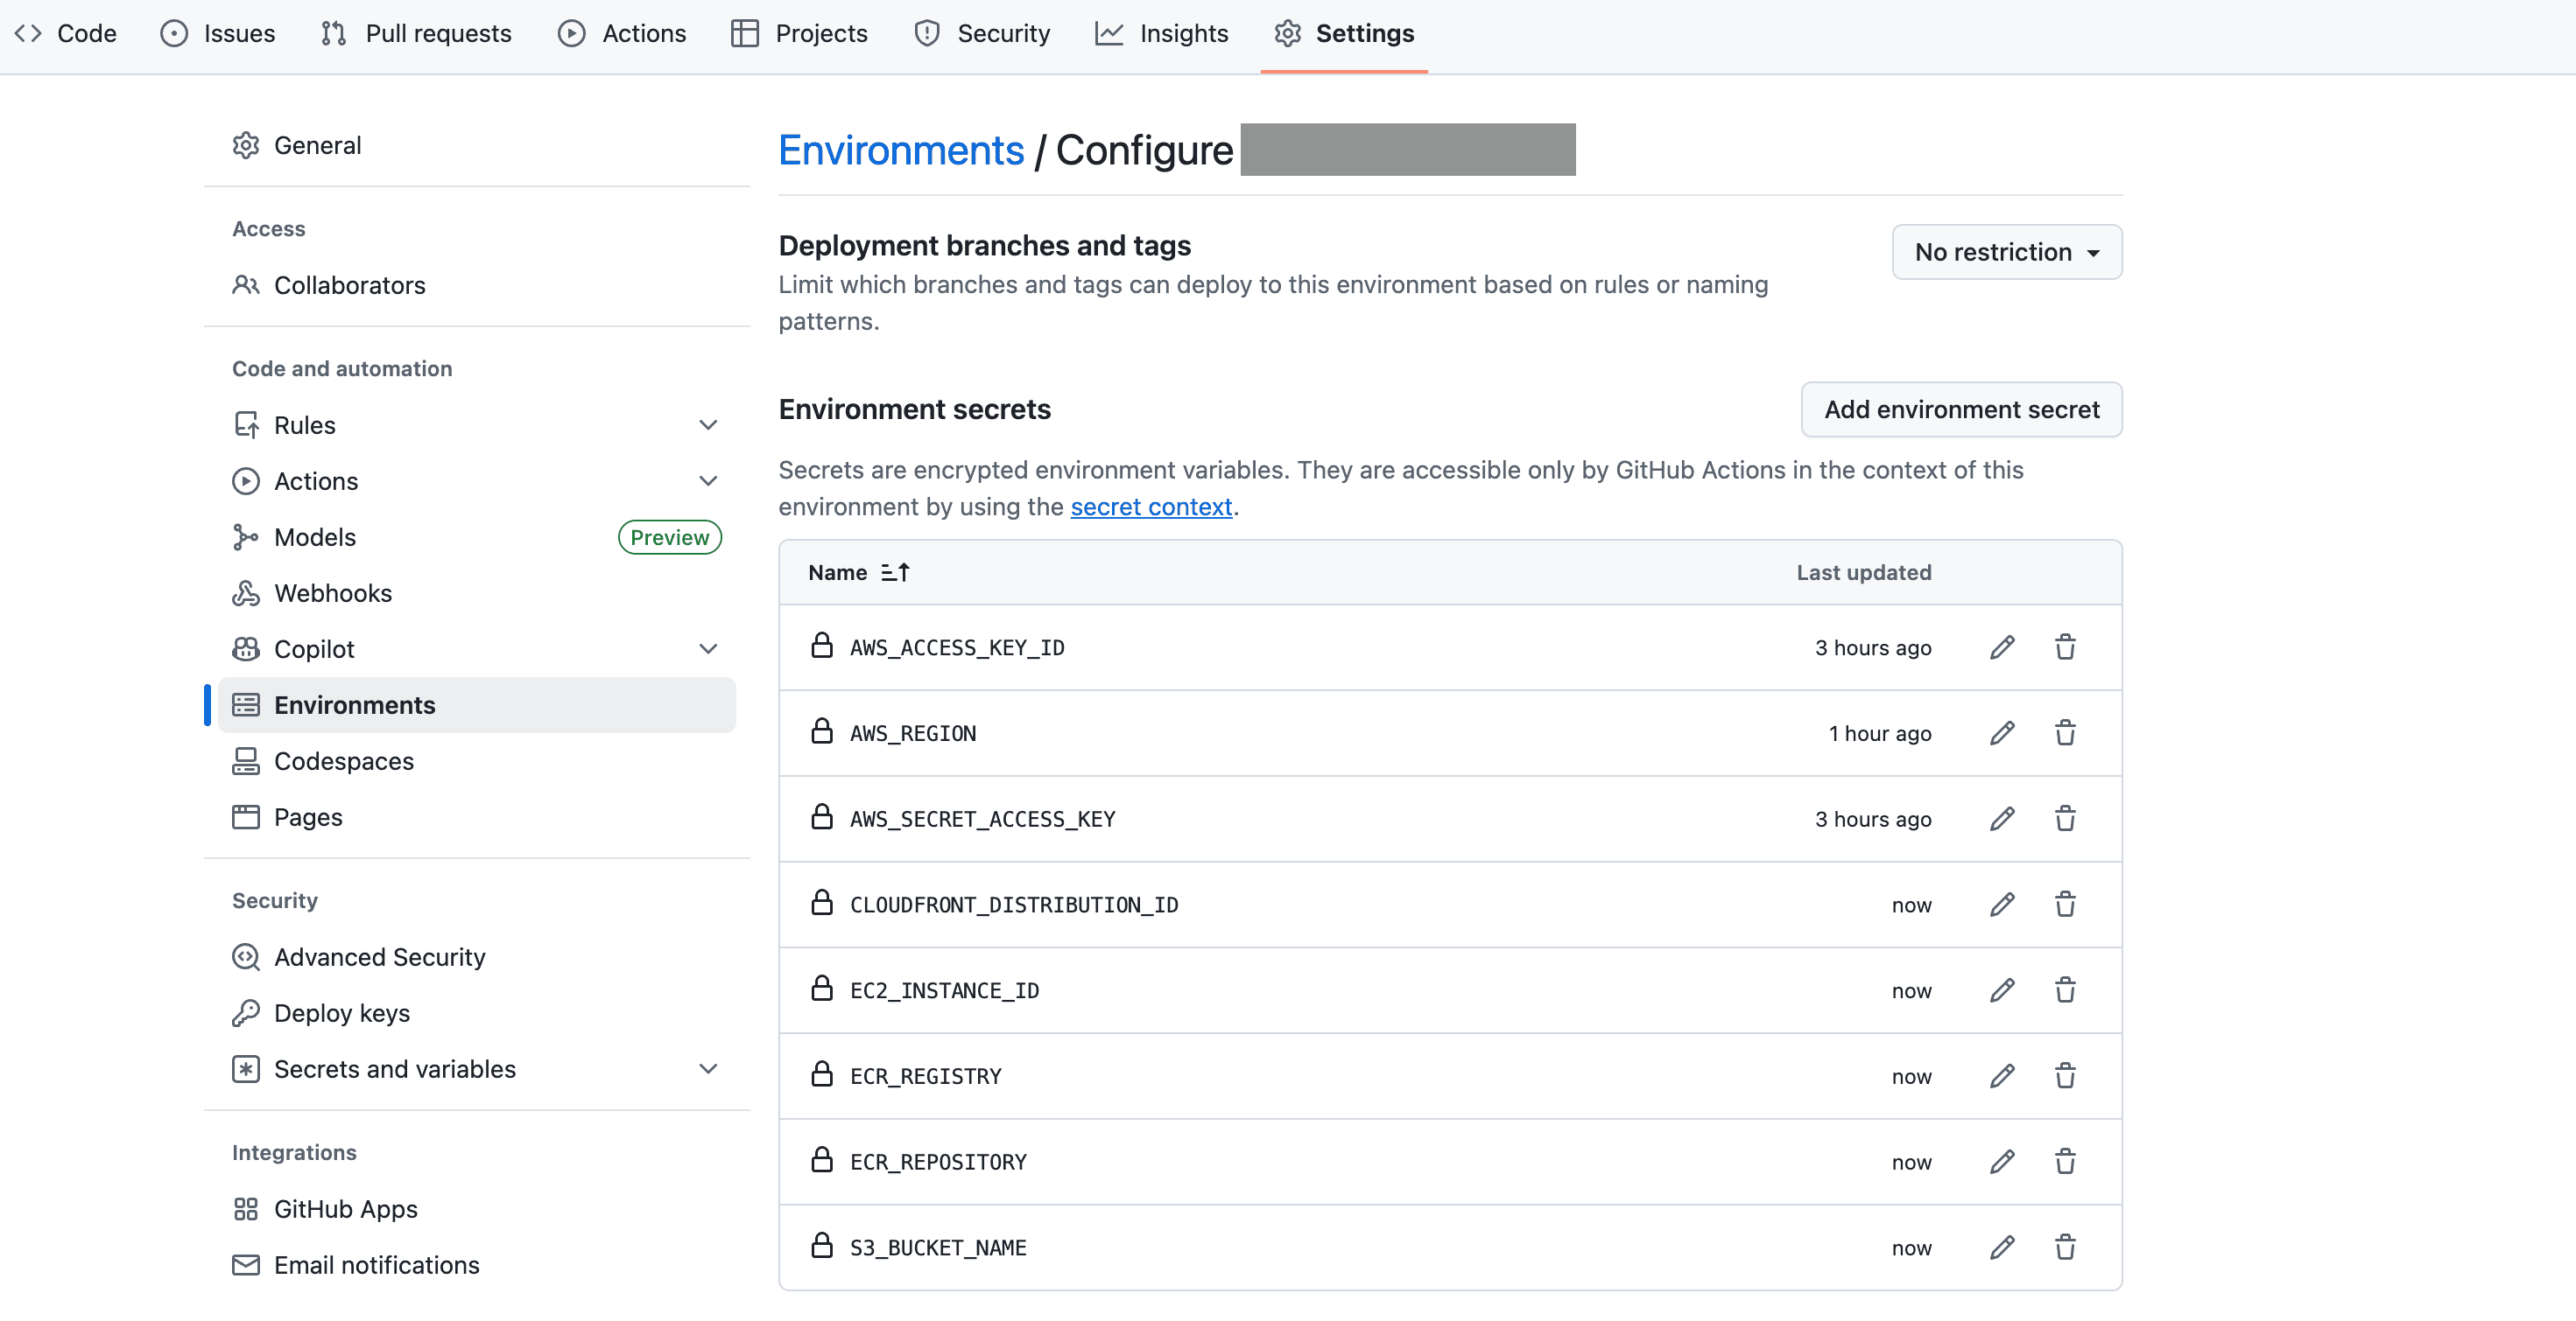Image resolution: width=2576 pixels, height=1321 pixels.
Task: Remove the EC2_INSTANCE_ID secret
Action: point(2064,990)
